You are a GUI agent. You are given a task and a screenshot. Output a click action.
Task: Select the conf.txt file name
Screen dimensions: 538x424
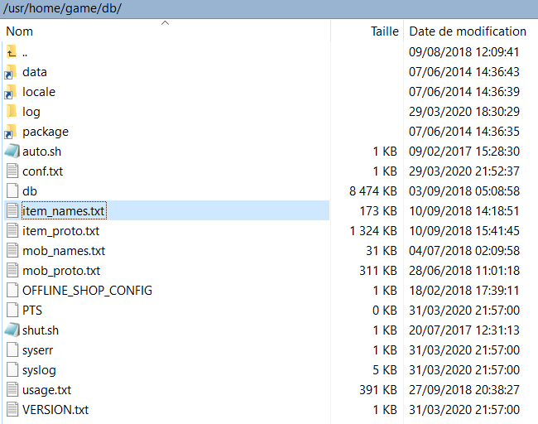pyautogui.click(x=42, y=171)
